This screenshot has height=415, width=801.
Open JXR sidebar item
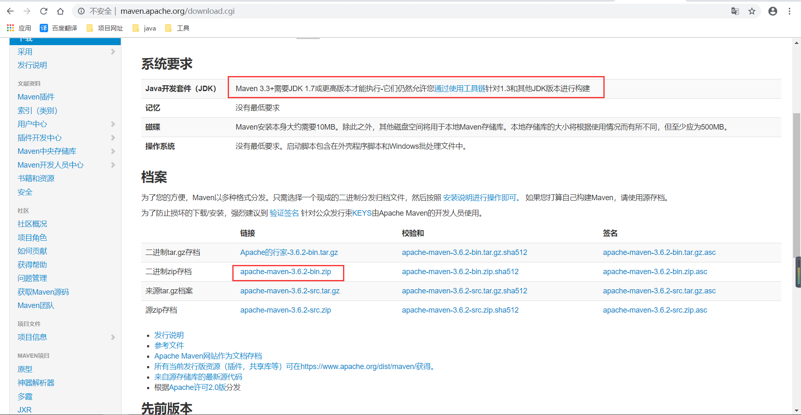[x=25, y=410]
